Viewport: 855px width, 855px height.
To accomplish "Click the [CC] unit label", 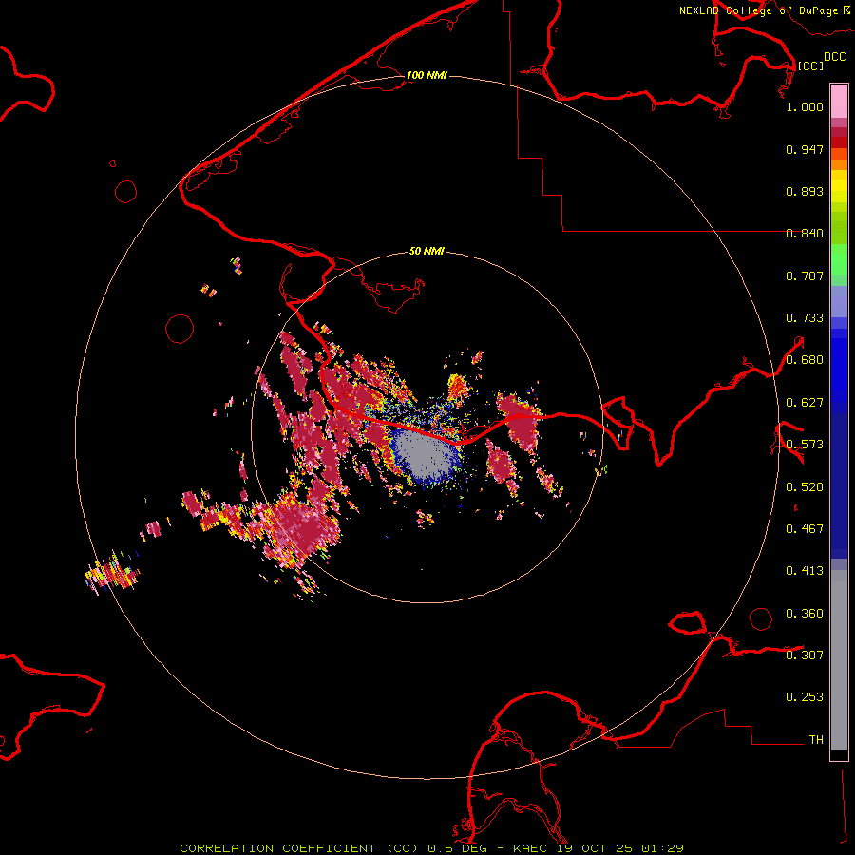I will coord(810,66).
